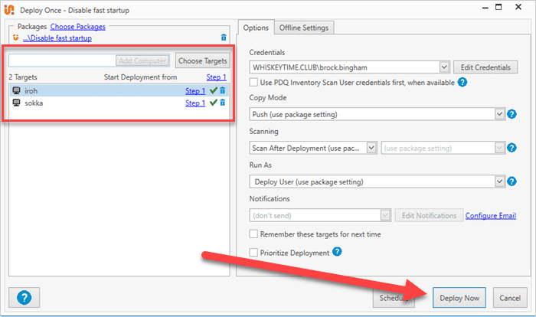Maximize the Deploy Once window
Screen dimensions: 536x317
pos(498,7)
